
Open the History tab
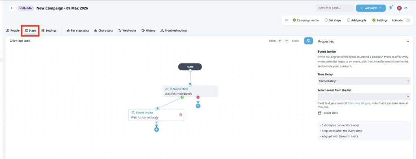[x=148, y=30]
